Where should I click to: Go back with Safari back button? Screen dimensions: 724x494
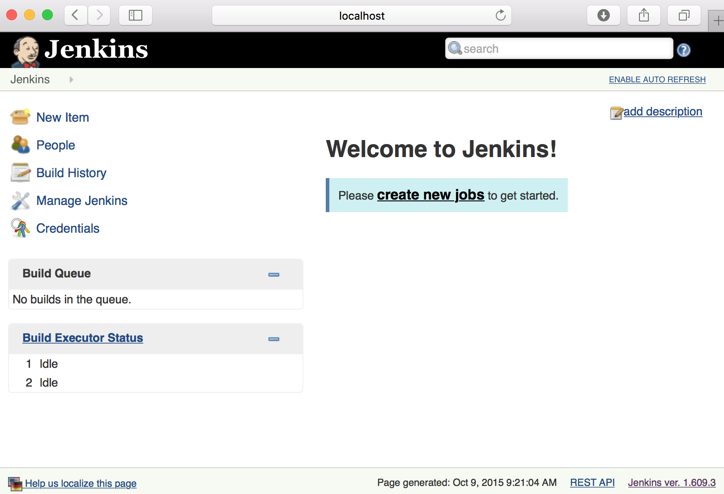76,15
